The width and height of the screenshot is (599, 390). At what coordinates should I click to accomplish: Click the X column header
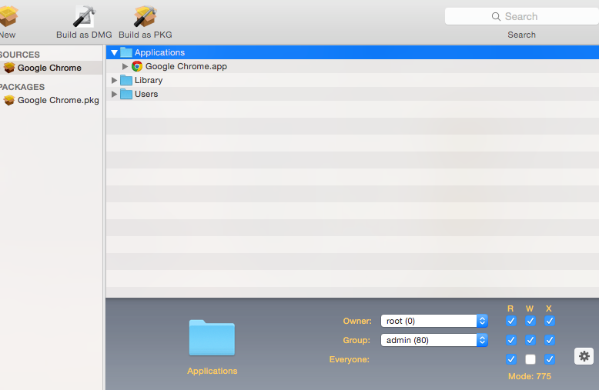point(549,308)
